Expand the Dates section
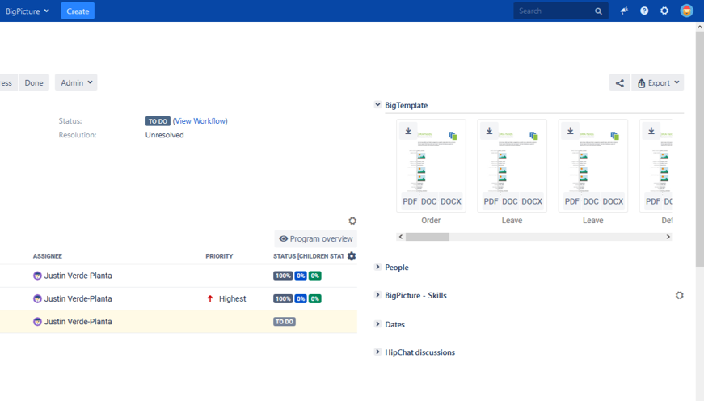 (377, 323)
